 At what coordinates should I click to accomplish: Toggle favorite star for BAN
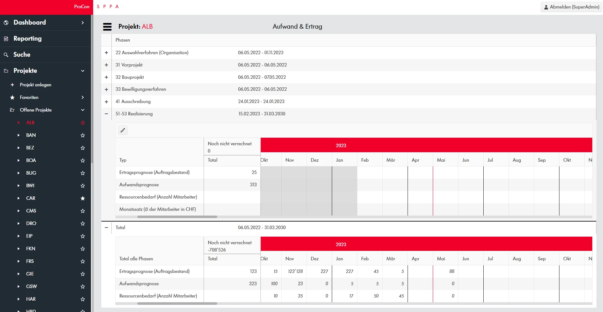pyautogui.click(x=83, y=135)
